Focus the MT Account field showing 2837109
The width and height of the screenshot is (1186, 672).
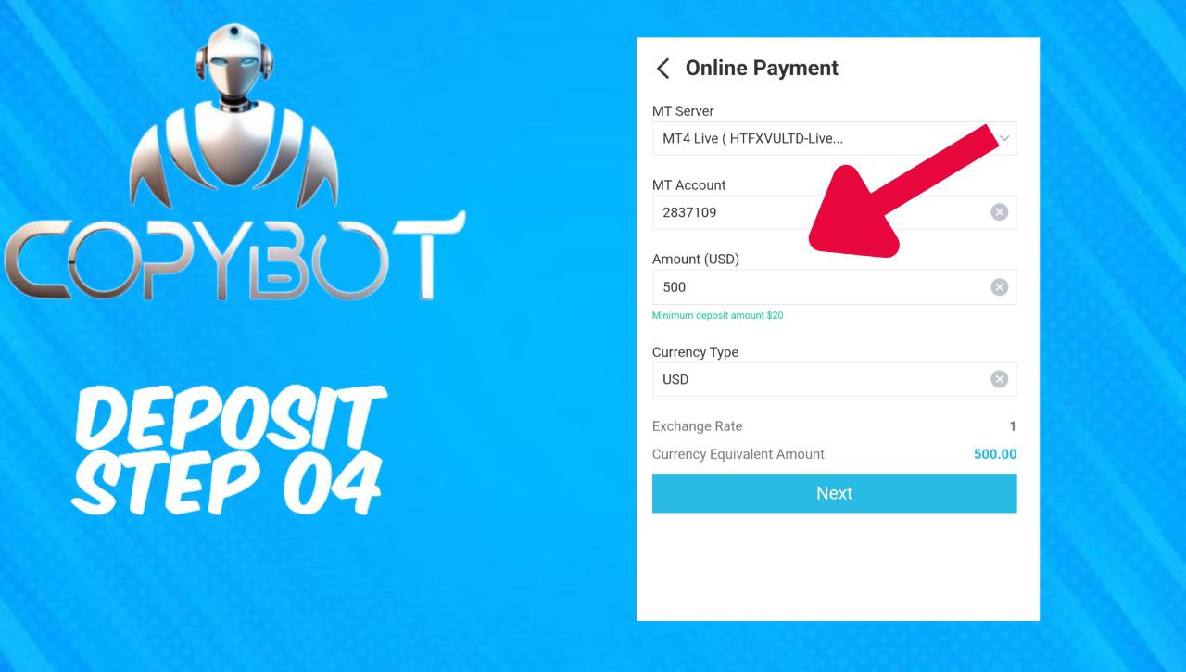(x=834, y=212)
